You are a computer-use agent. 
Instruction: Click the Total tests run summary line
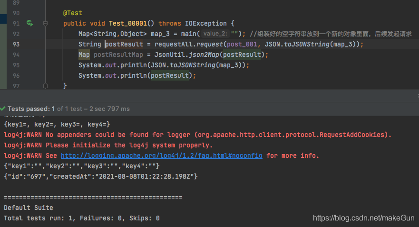point(82,218)
